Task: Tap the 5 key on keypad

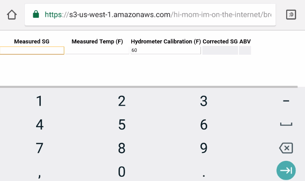Action: point(122,124)
